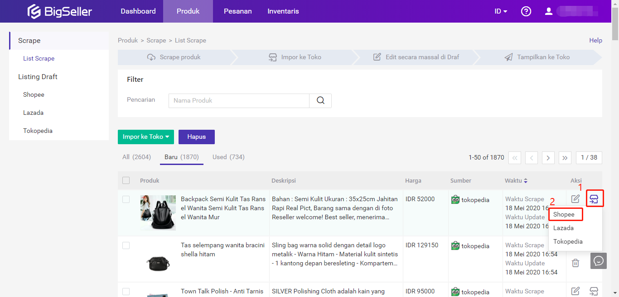Edit the Backpack Semi Kulit product
Viewport: 619px width, 297px height.
(575, 199)
